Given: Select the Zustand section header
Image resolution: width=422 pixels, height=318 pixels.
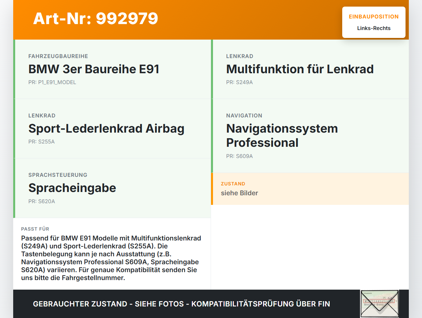Looking at the screenshot, I should click(233, 184).
